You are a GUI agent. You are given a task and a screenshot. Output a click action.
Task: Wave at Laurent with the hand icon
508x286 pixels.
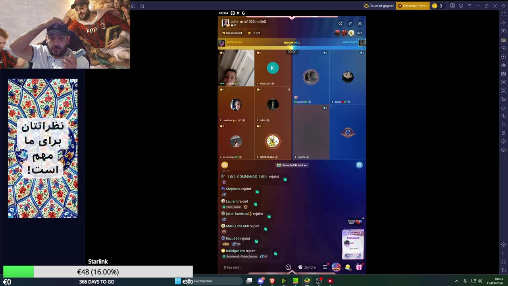coord(255,204)
